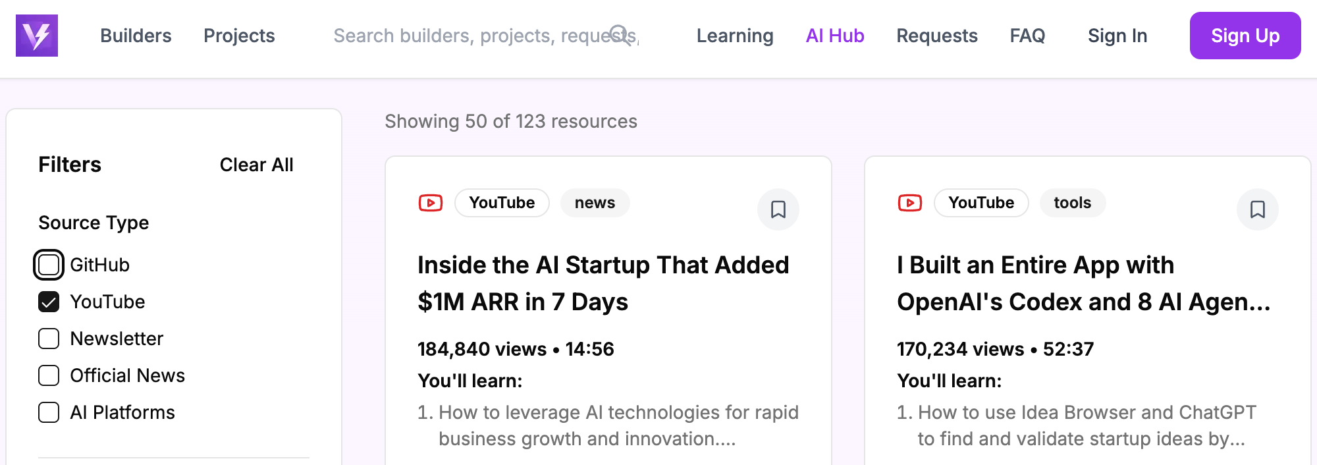Open the Requests page

pyautogui.click(x=937, y=36)
